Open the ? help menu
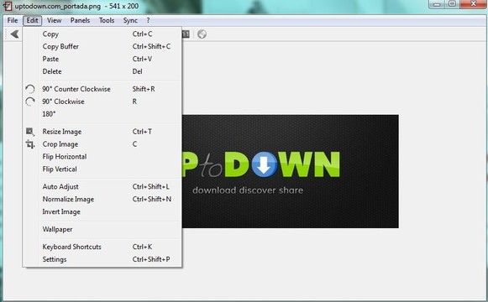This screenshot has height=302, width=488. [x=148, y=20]
